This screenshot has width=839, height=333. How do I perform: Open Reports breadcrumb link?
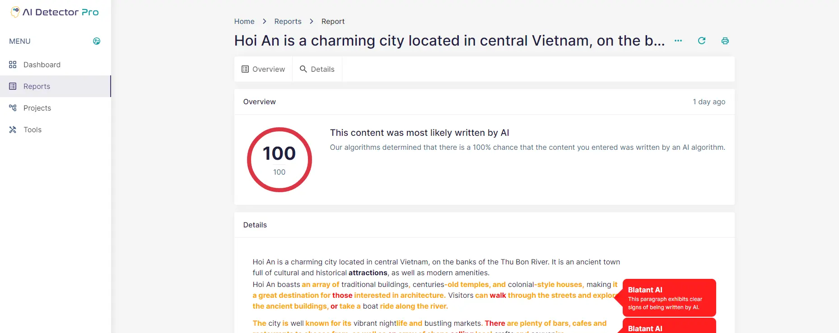coord(288,21)
